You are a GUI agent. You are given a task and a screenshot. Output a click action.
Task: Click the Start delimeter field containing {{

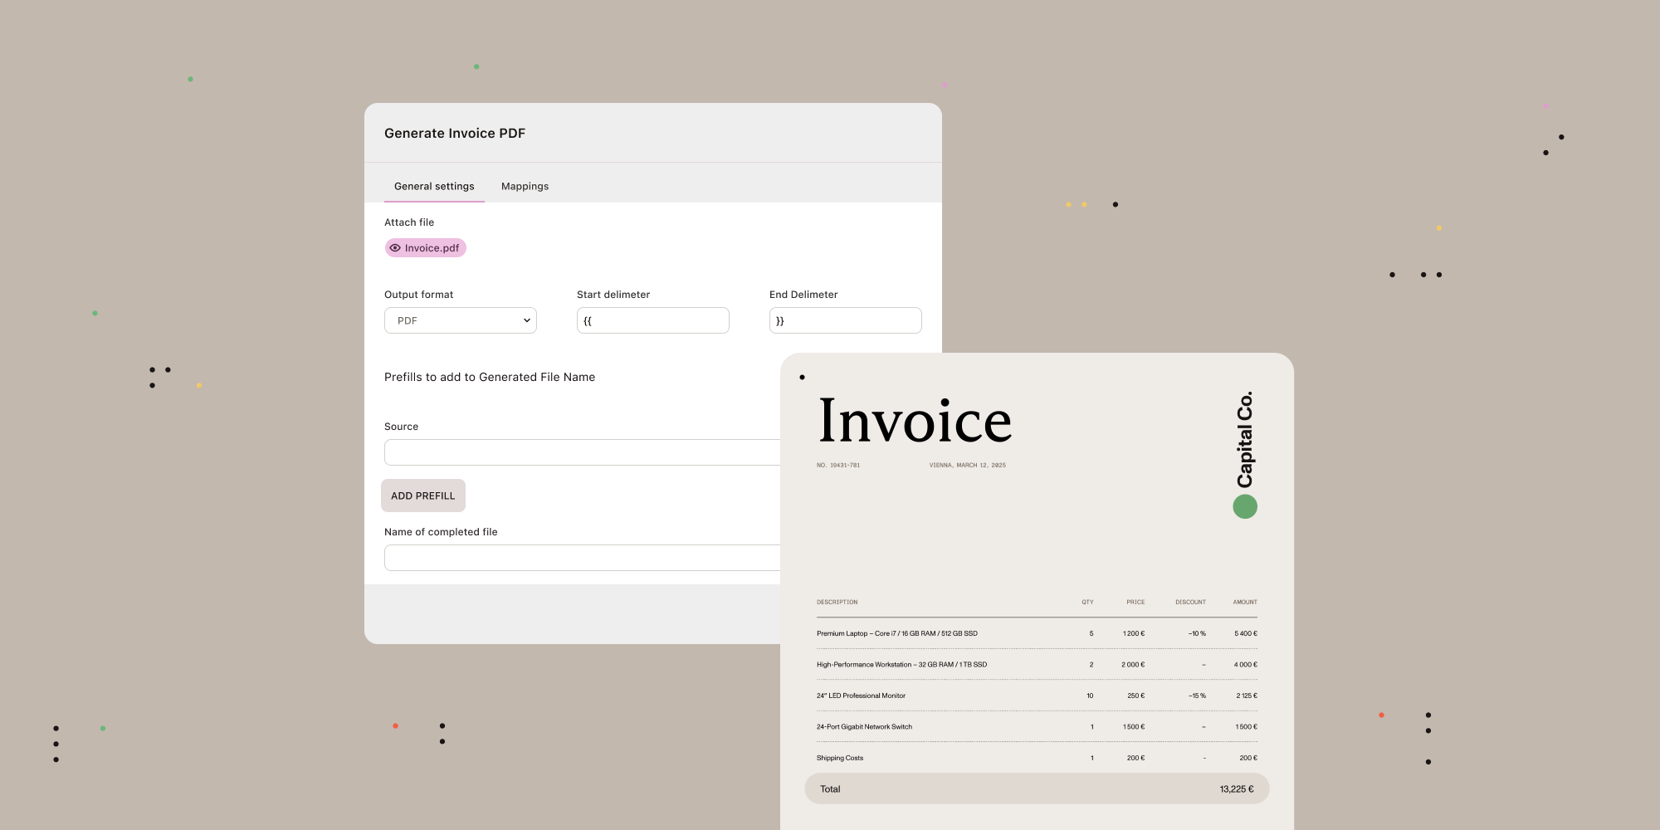[x=652, y=320]
